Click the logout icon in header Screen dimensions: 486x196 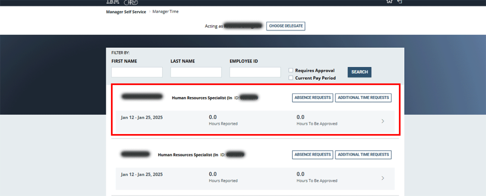pyautogui.click(x=400, y=2)
